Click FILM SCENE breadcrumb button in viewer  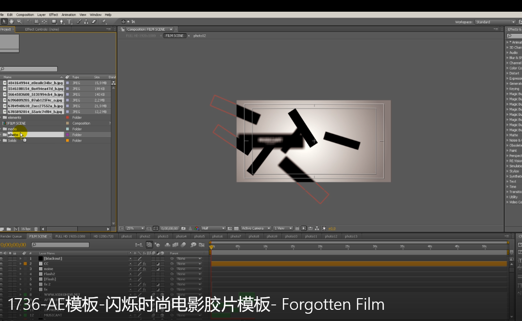(174, 36)
